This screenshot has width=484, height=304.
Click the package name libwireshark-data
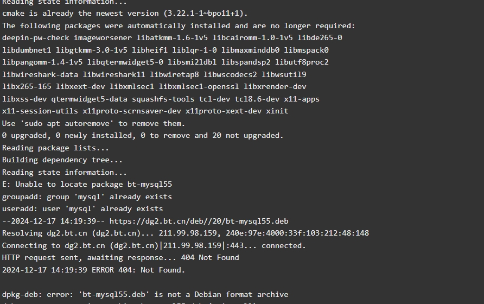click(40, 75)
